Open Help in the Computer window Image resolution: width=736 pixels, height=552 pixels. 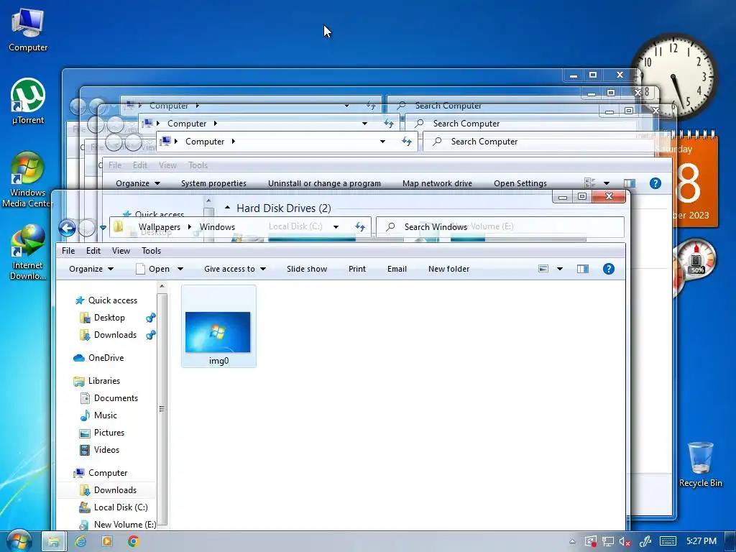click(x=655, y=183)
